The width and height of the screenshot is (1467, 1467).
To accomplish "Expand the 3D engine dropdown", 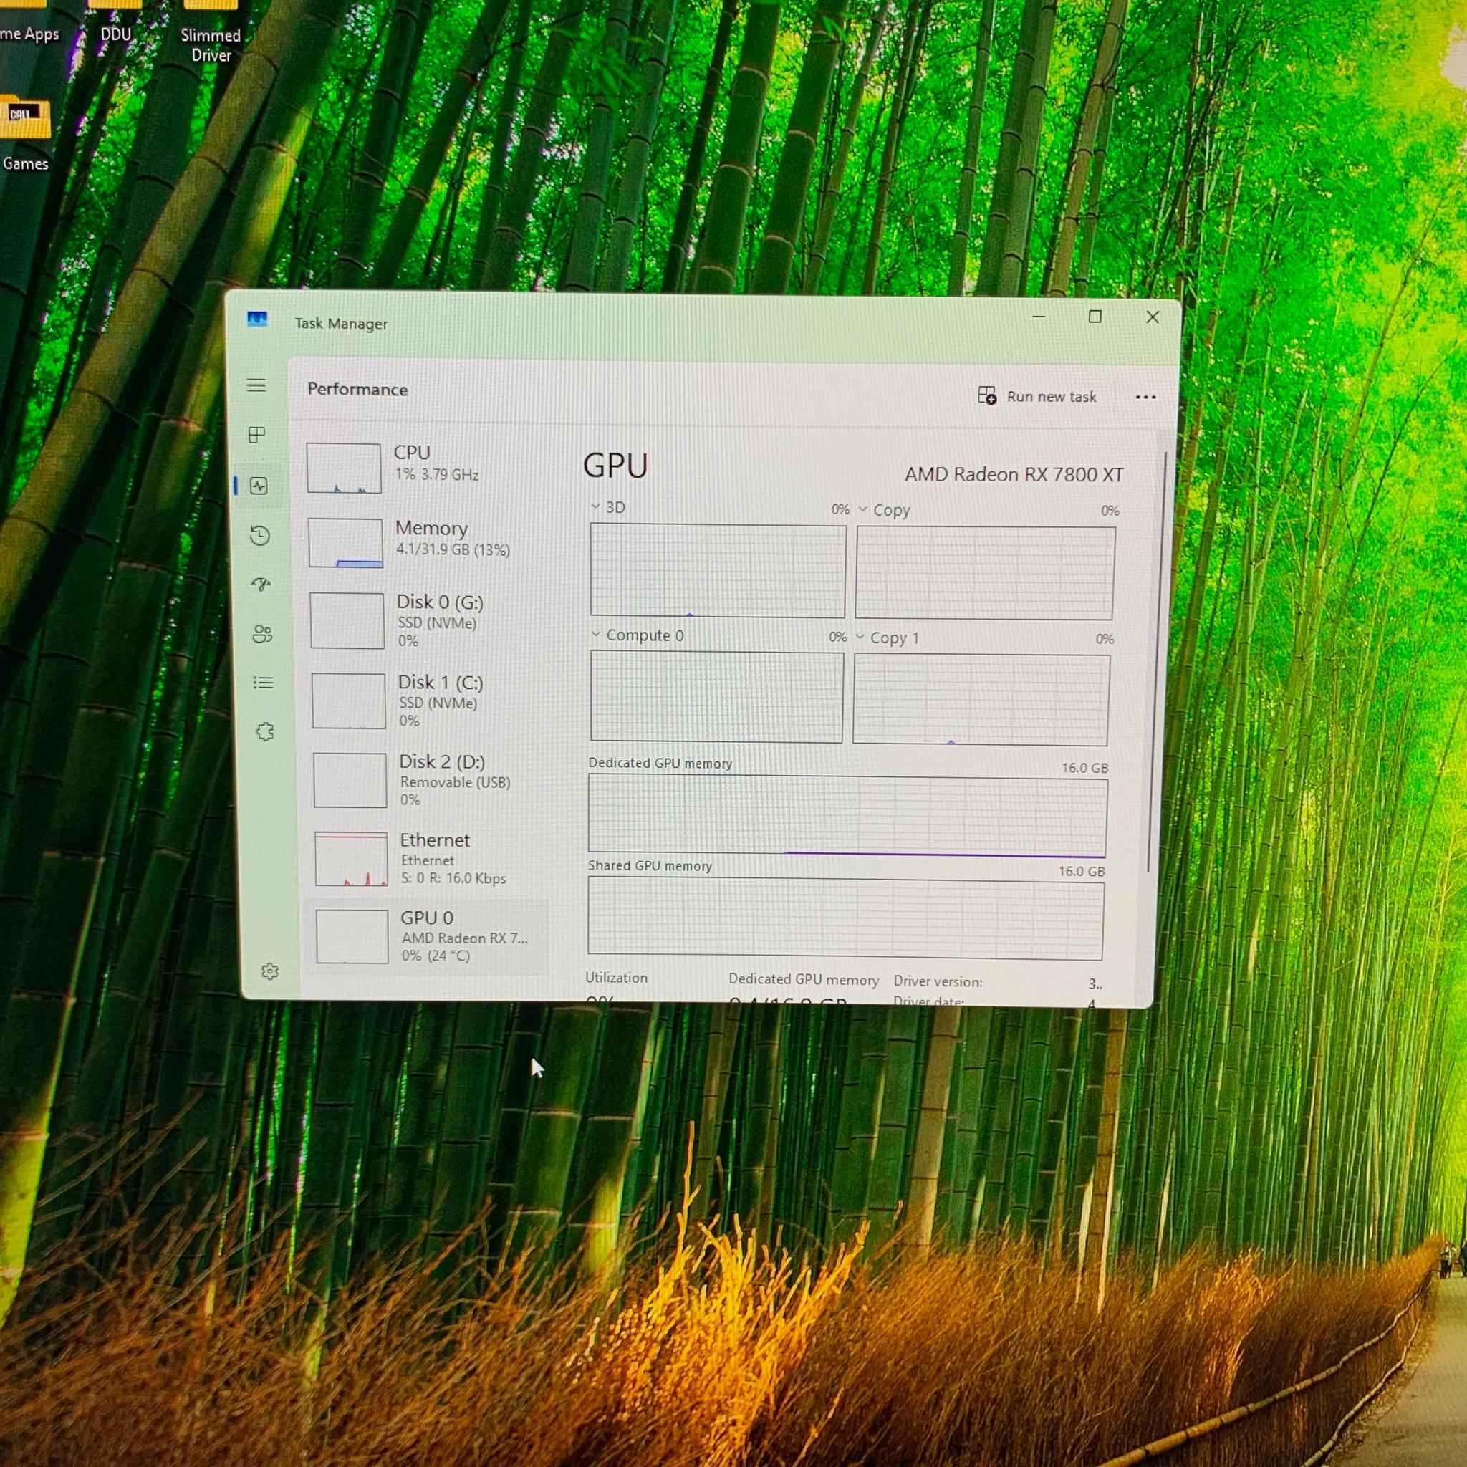I will pyautogui.click(x=596, y=506).
